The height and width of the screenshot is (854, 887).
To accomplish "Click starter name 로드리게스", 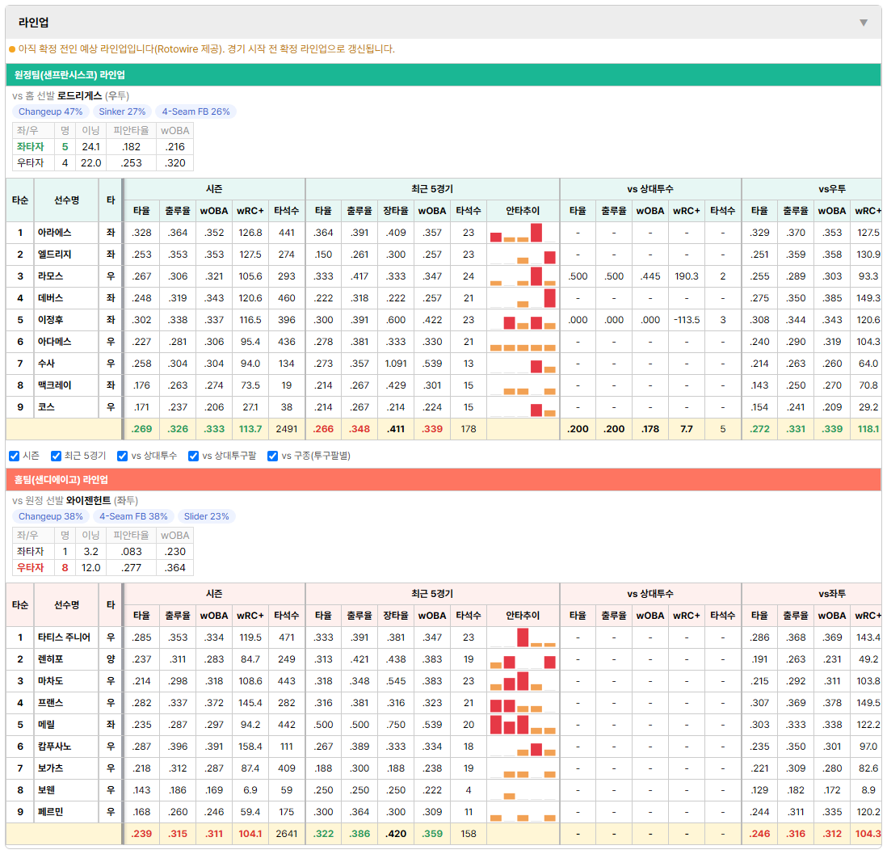I will click(x=80, y=95).
